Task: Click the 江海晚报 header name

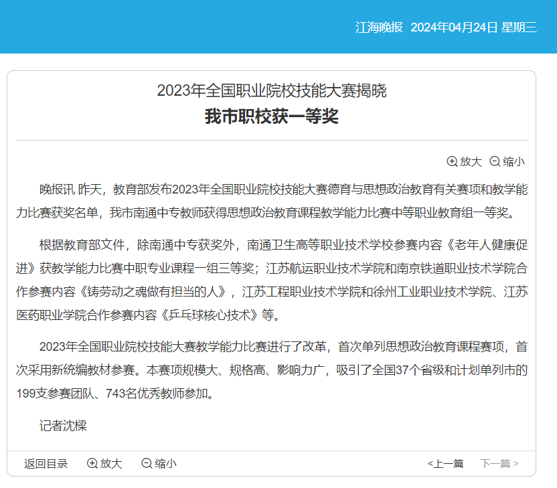Action: click(x=379, y=27)
